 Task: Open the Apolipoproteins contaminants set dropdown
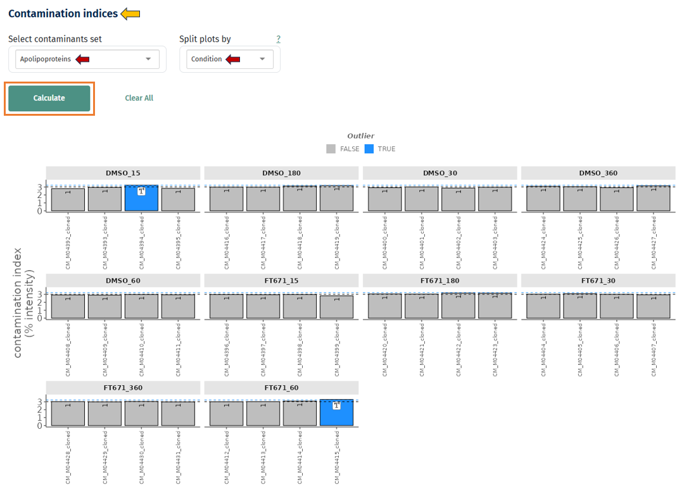(x=87, y=59)
